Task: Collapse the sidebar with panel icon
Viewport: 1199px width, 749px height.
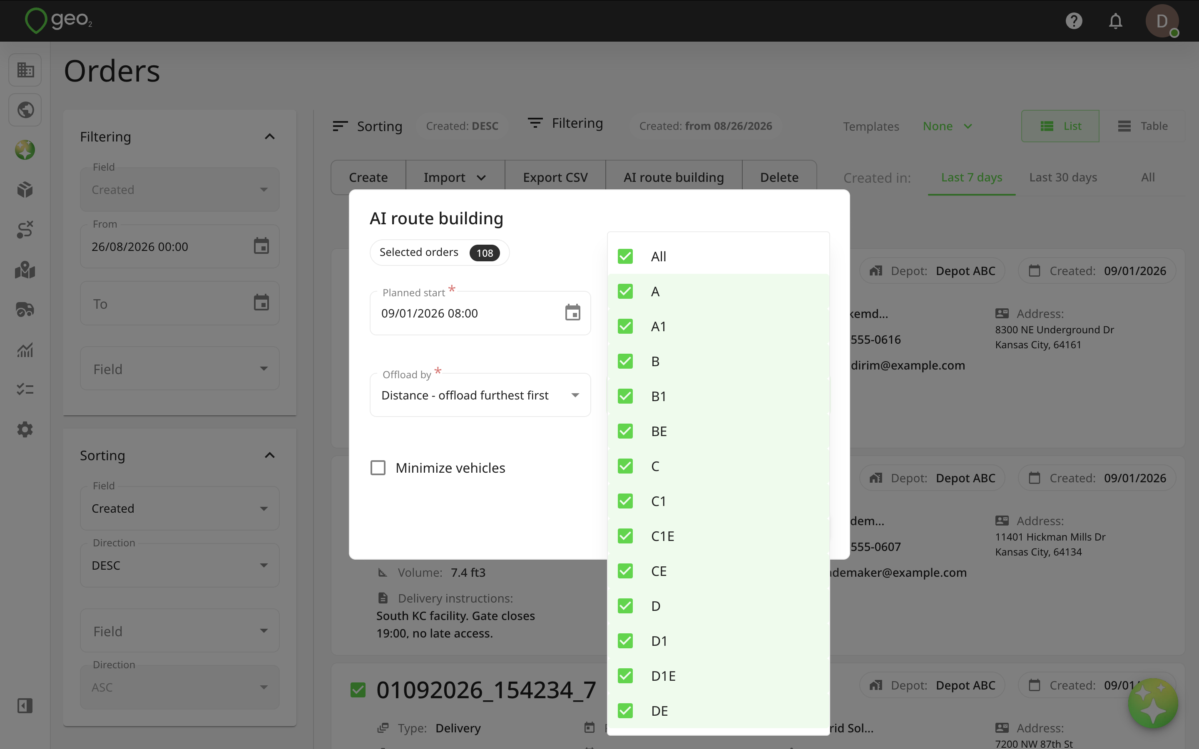Action: [x=25, y=706]
